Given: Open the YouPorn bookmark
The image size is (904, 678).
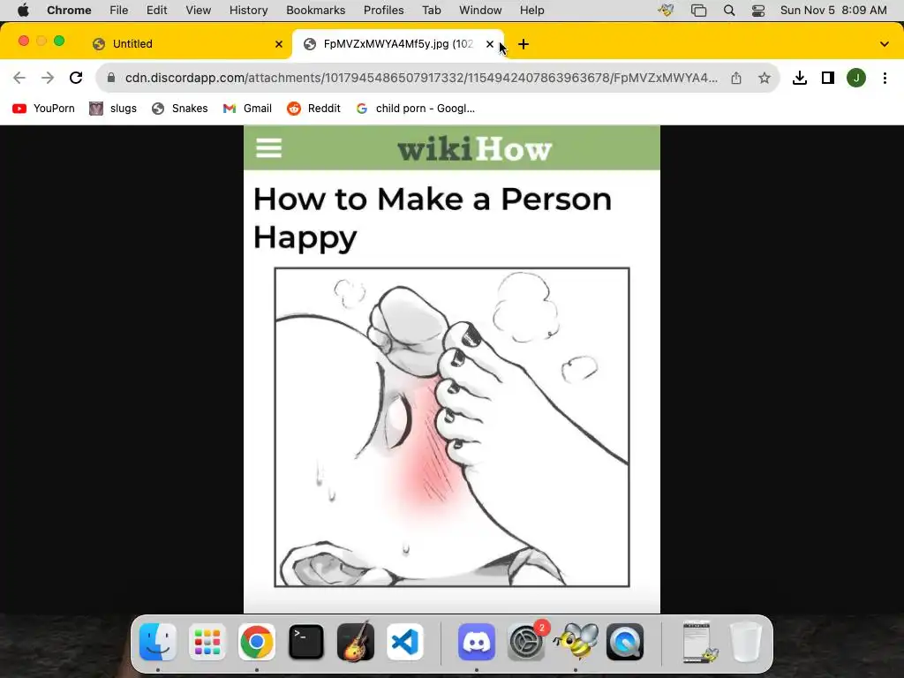Looking at the screenshot, I should point(43,109).
